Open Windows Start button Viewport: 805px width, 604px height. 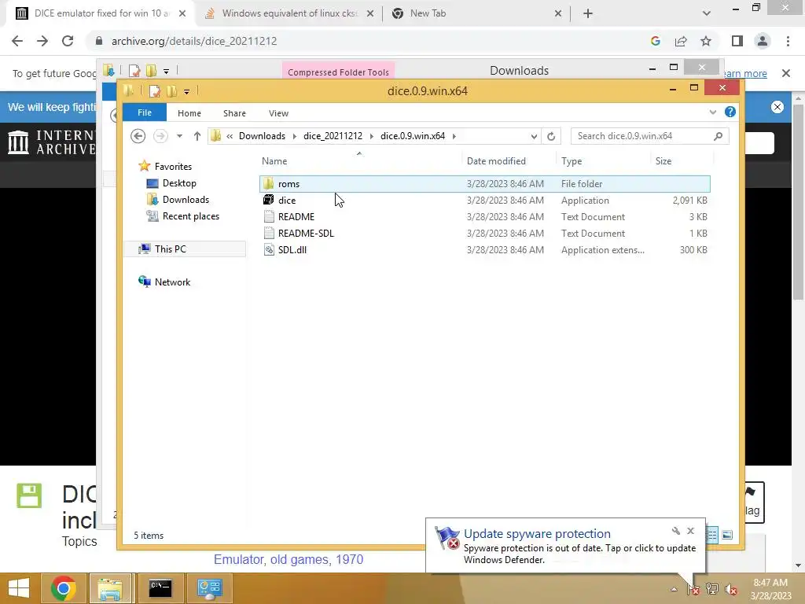click(19, 588)
